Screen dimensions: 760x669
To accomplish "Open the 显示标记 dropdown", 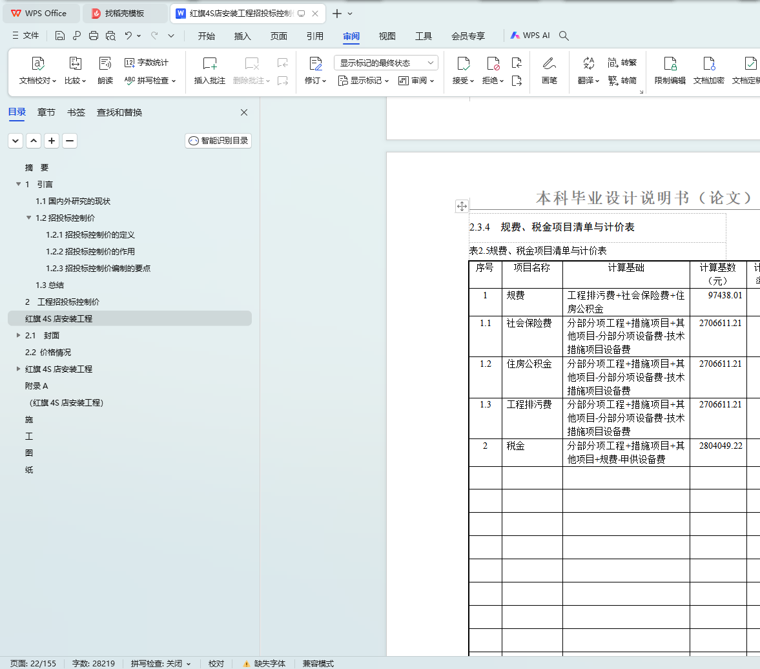I will pyautogui.click(x=364, y=81).
